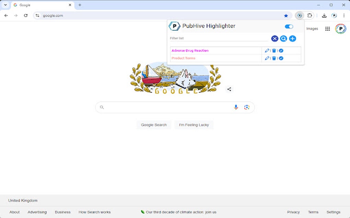The width and height of the screenshot is (350, 218).
Task: Open Chrome Downloads icon
Action: tap(324, 15)
